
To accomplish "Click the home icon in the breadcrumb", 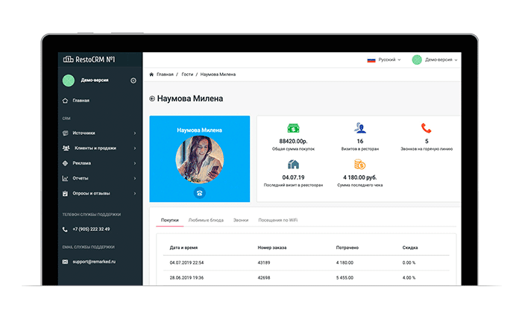I will (152, 75).
